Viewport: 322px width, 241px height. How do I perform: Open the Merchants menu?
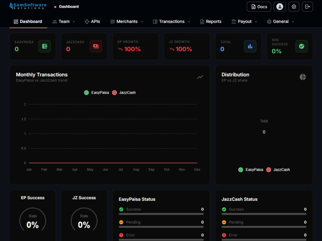(127, 22)
